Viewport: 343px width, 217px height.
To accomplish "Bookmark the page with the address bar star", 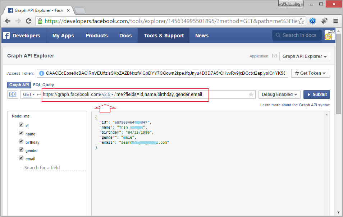I will pyautogui.click(x=301, y=21).
